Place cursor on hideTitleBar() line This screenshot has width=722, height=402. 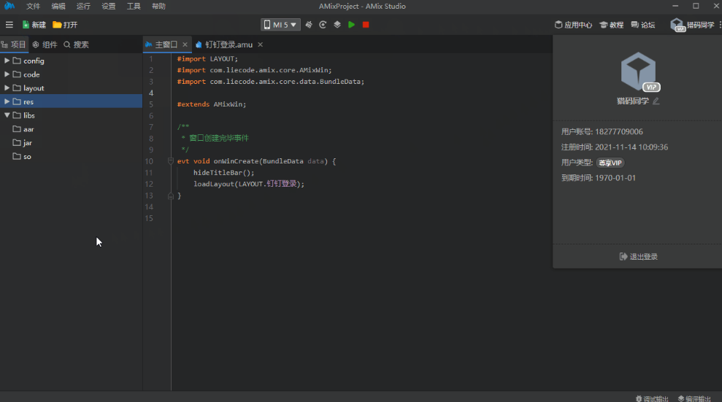[224, 172]
